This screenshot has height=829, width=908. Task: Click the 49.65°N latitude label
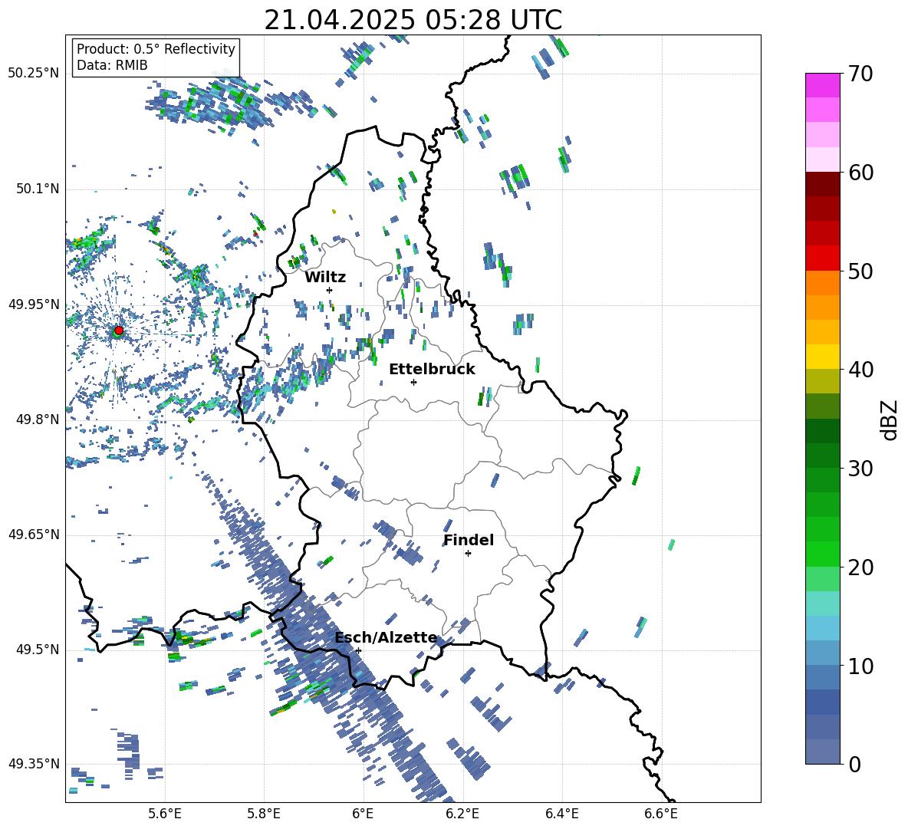point(33,535)
